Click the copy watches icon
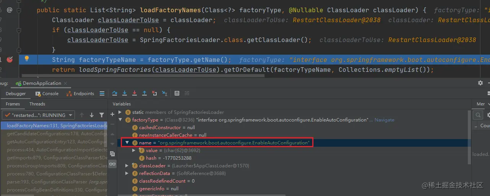This screenshot has height=196, width=490. point(112,154)
